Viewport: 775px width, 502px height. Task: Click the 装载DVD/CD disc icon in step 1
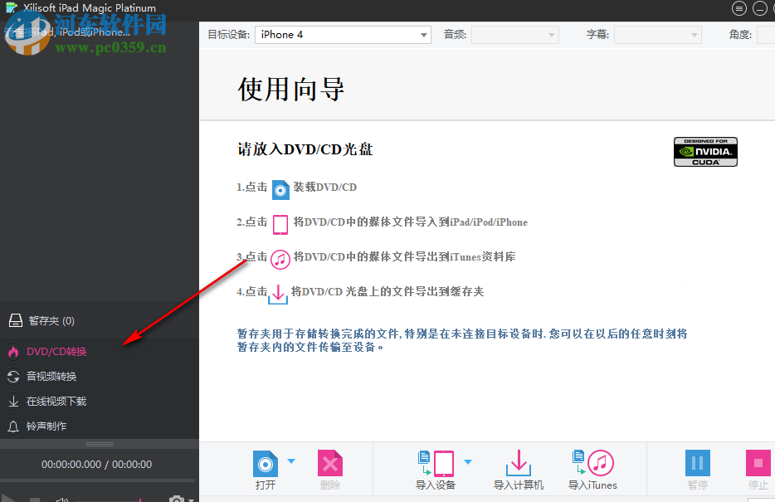(x=280, y=189)
